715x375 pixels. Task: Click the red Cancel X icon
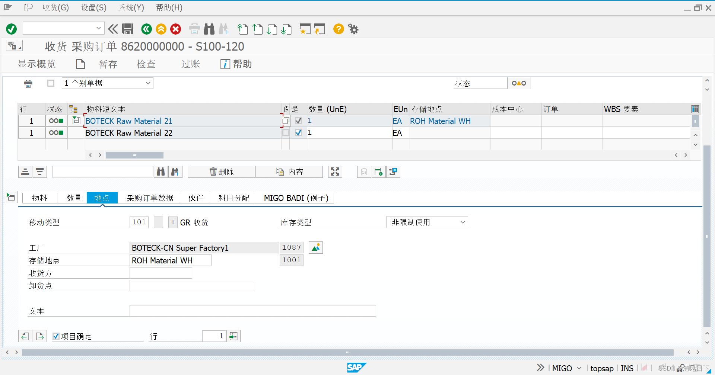176,29
